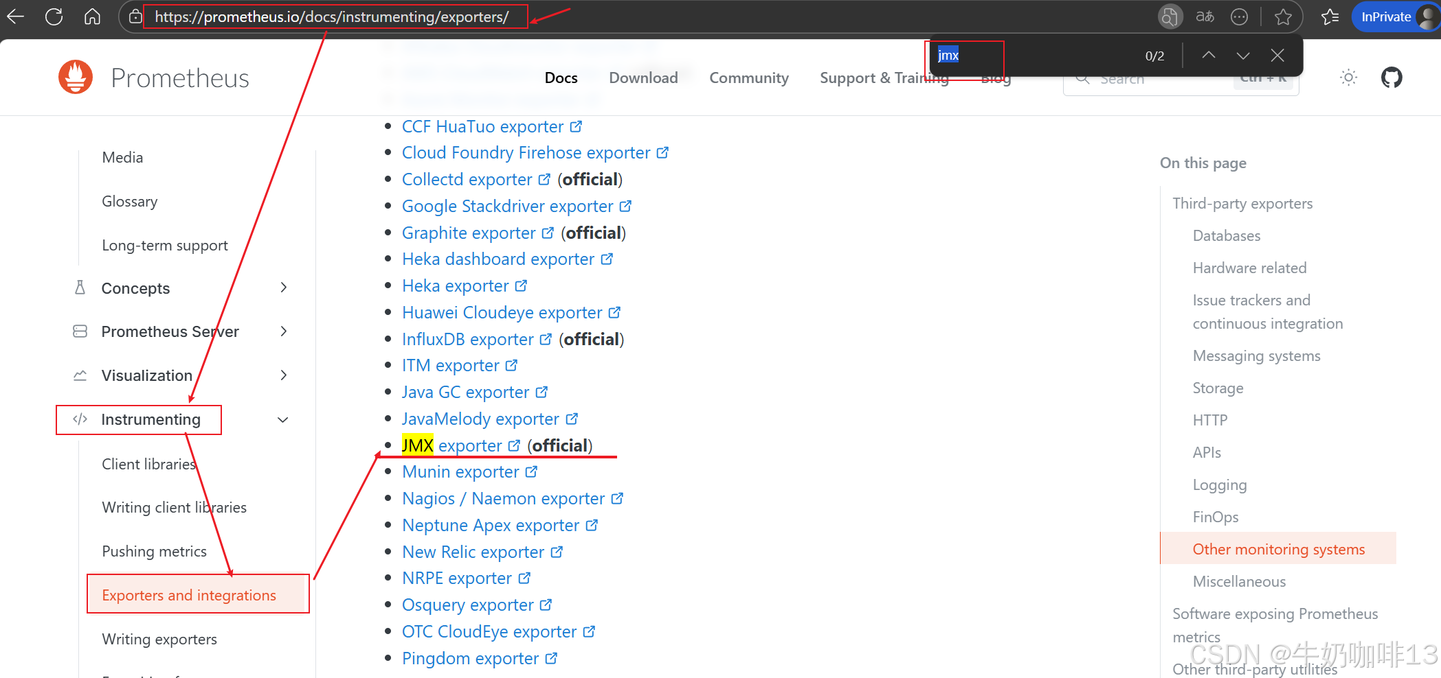
Task: Open the Community nav tab
Action: (x=749, y=78)
